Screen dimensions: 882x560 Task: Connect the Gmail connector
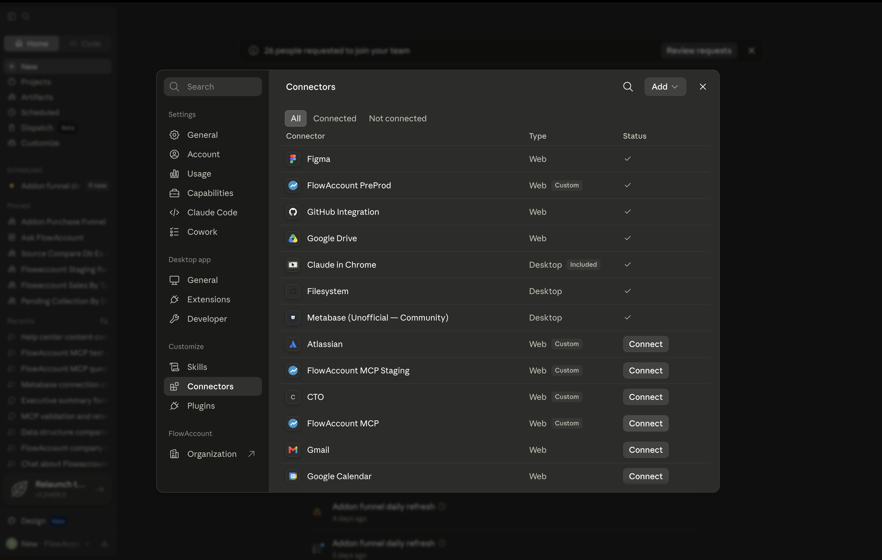click(645, 450)
